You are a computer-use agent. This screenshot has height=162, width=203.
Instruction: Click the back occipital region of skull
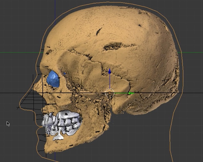[x=168, y=71]
